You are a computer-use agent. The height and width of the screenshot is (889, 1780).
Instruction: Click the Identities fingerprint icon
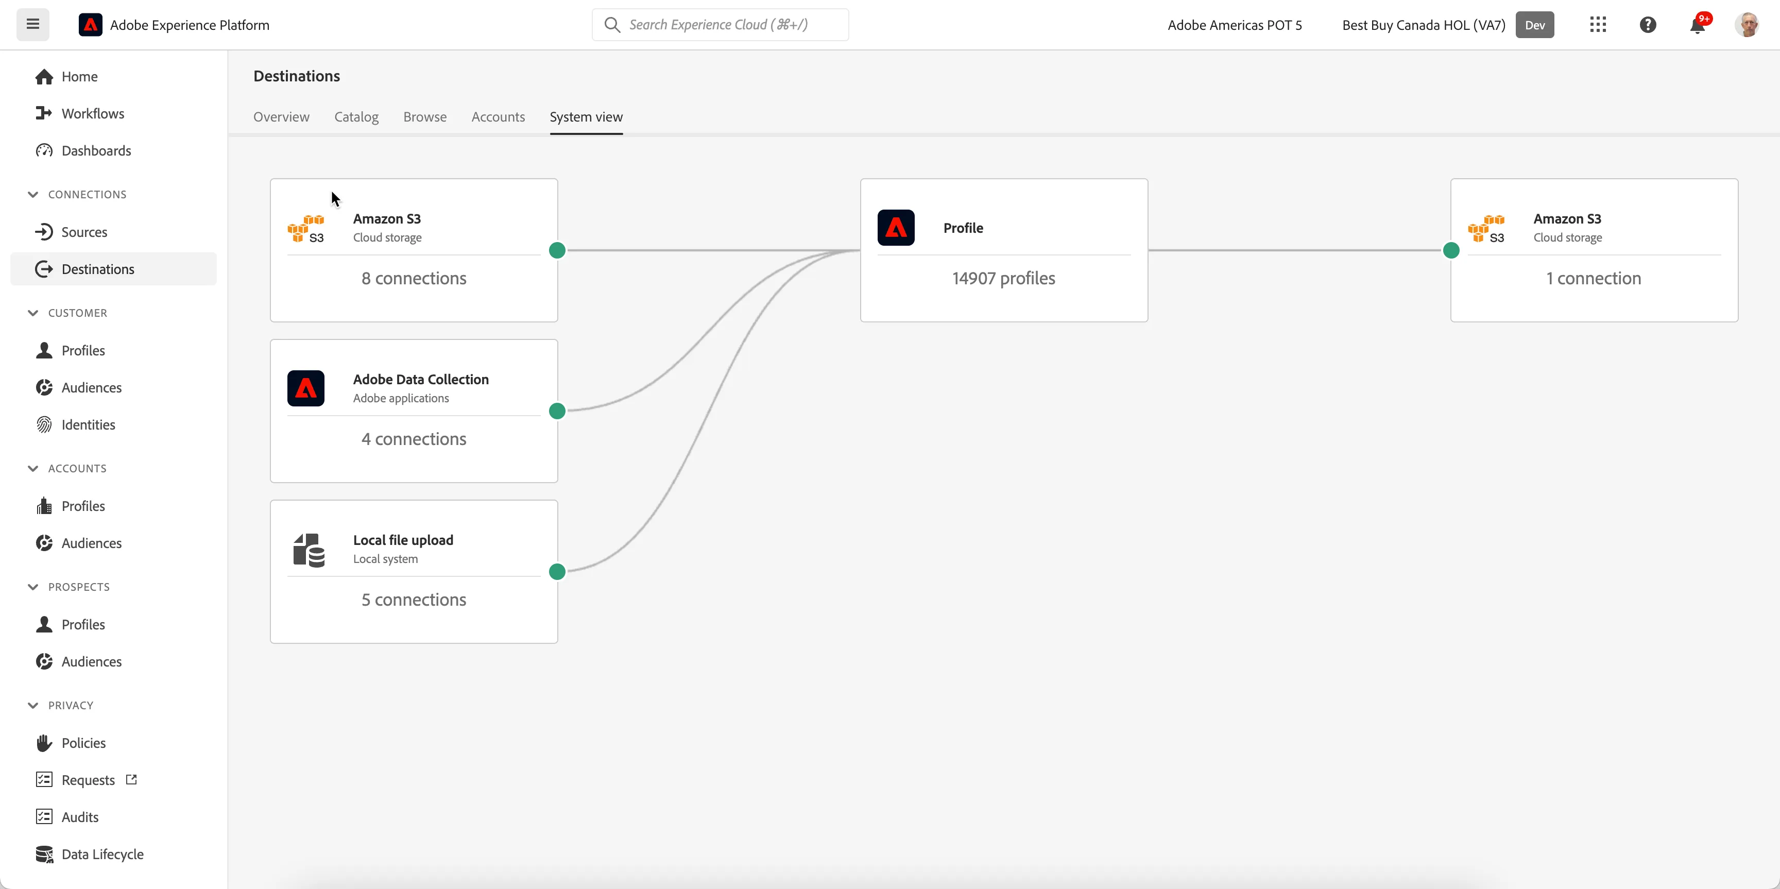(x=44, y=425)
